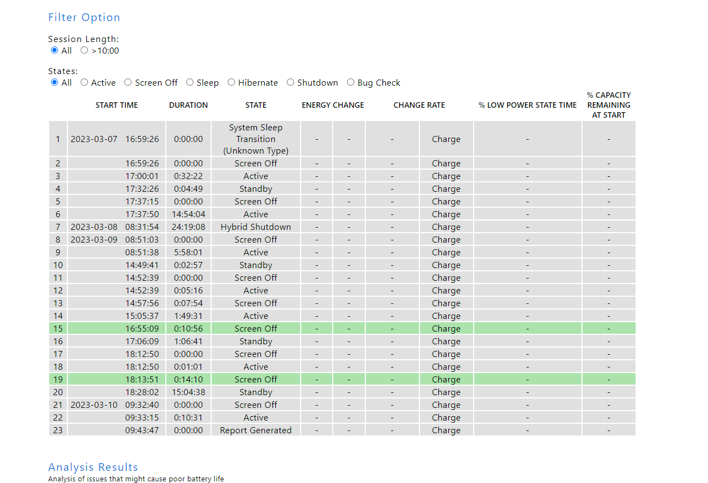
Task: Filter sessions by Sleep state
Action: coord(190,82)
